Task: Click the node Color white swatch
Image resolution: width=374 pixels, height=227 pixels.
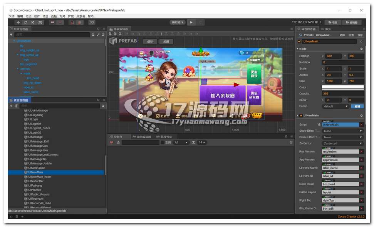Action: [343, 87]
